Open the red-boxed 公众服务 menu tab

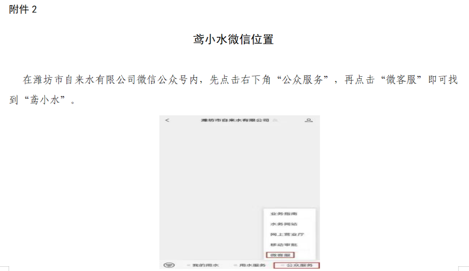point(297,265)
